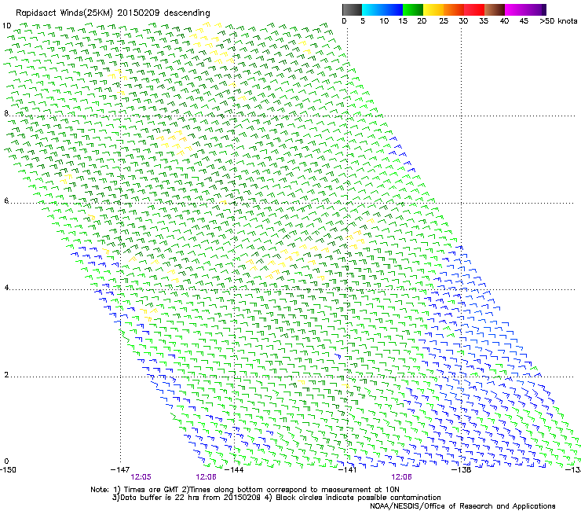
Task: Click the red 30-35 knots color segment
Action: [474, 9]
